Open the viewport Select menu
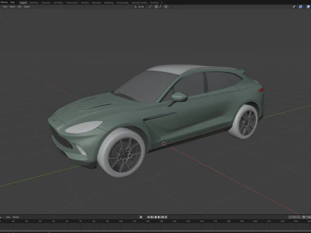The height and width of the screenshot is (233, 311). pyautogui.click(x=12, y=6)
